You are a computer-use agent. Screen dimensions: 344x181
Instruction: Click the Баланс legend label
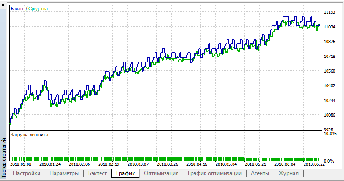tap(17, 9)
